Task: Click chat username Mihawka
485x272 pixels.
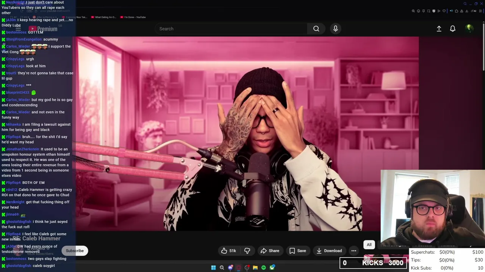Action: (13, 124)
